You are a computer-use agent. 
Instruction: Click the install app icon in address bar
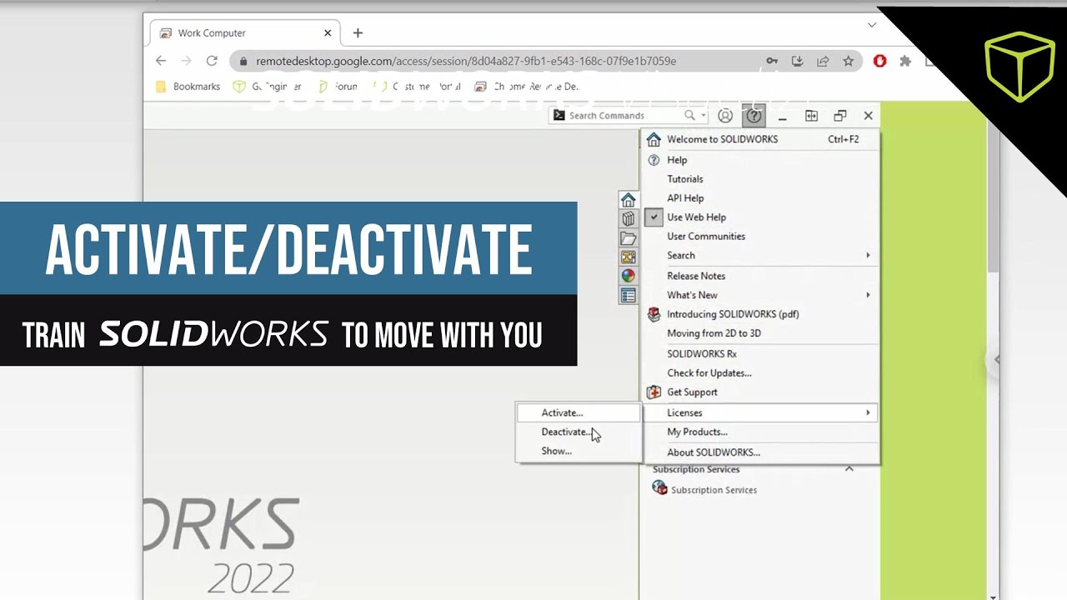click(797, 61)
